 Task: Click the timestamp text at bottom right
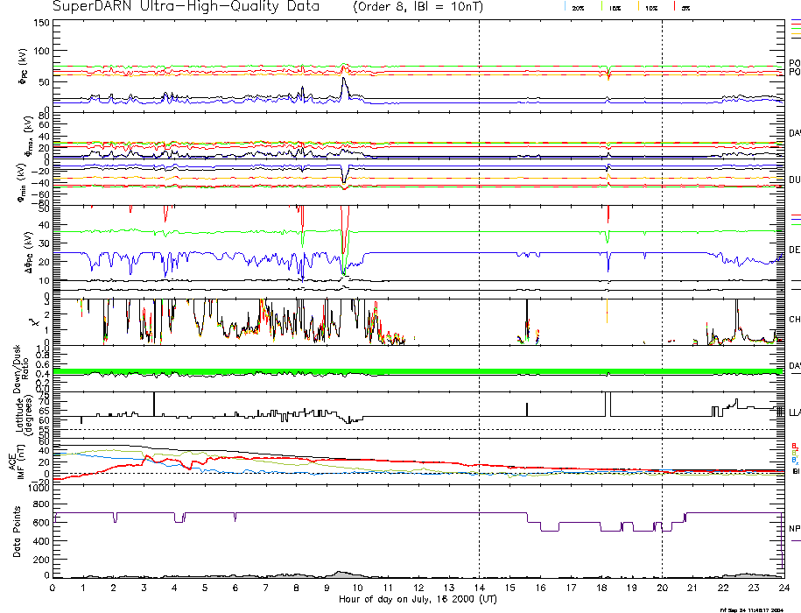[x=751, y=609]
